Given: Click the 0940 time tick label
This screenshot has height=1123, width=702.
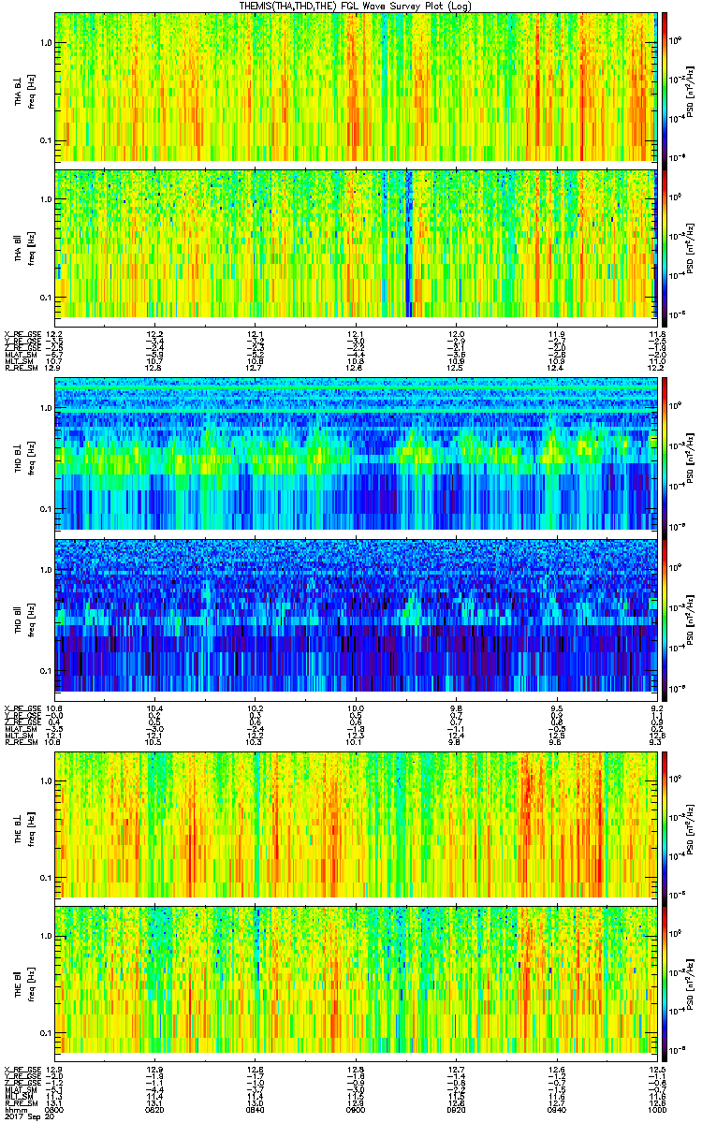Looking at the screenshot, I should (x=556, y=1109).
